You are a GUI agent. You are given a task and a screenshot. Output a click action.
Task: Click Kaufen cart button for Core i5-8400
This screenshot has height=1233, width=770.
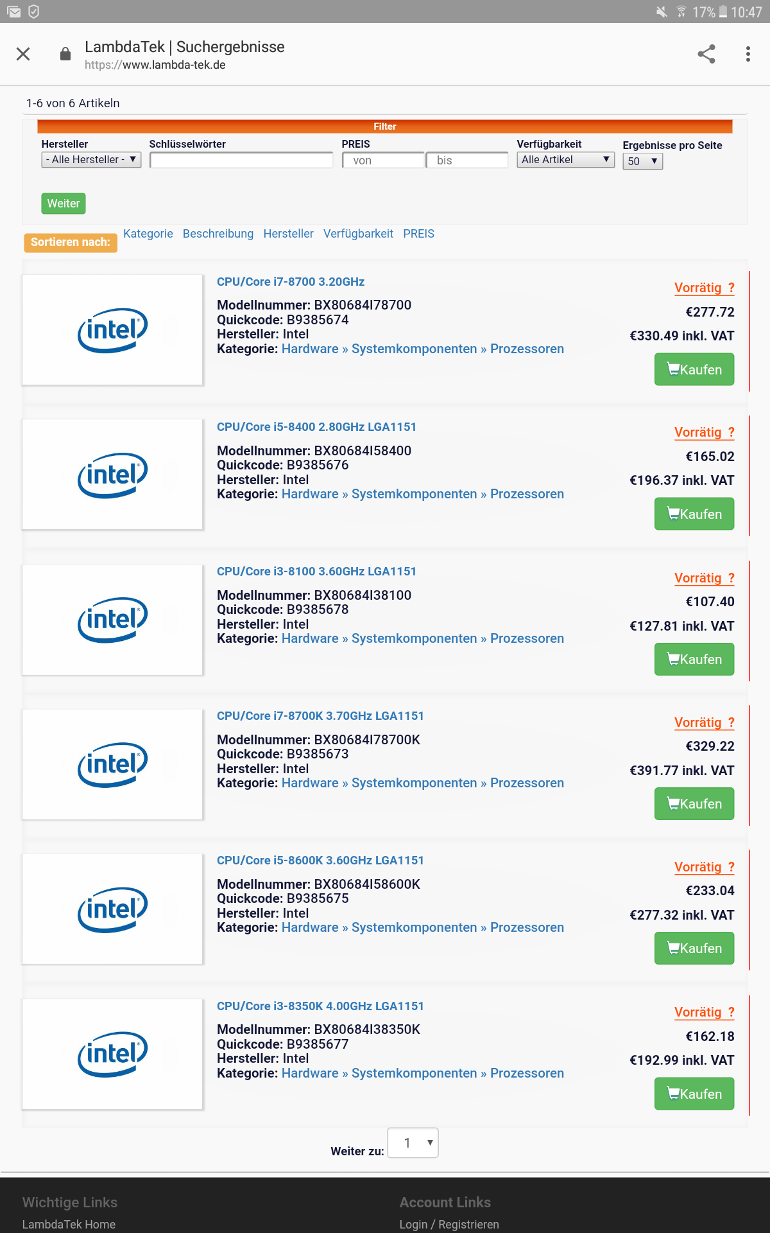[x=694, y=514]
